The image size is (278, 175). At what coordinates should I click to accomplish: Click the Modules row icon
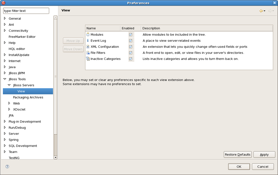tap(88, 35)
